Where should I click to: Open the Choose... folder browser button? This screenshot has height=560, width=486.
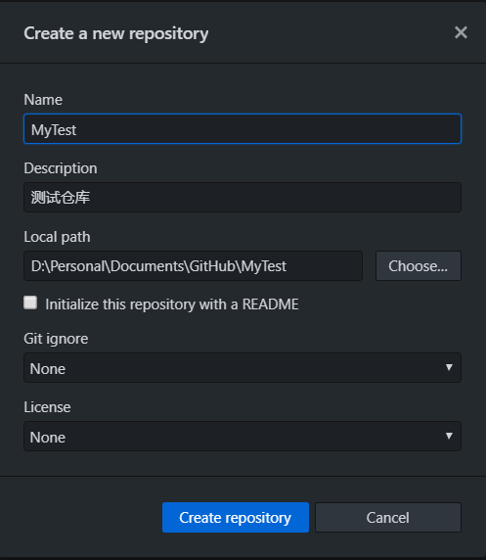(x=419, y=265)
